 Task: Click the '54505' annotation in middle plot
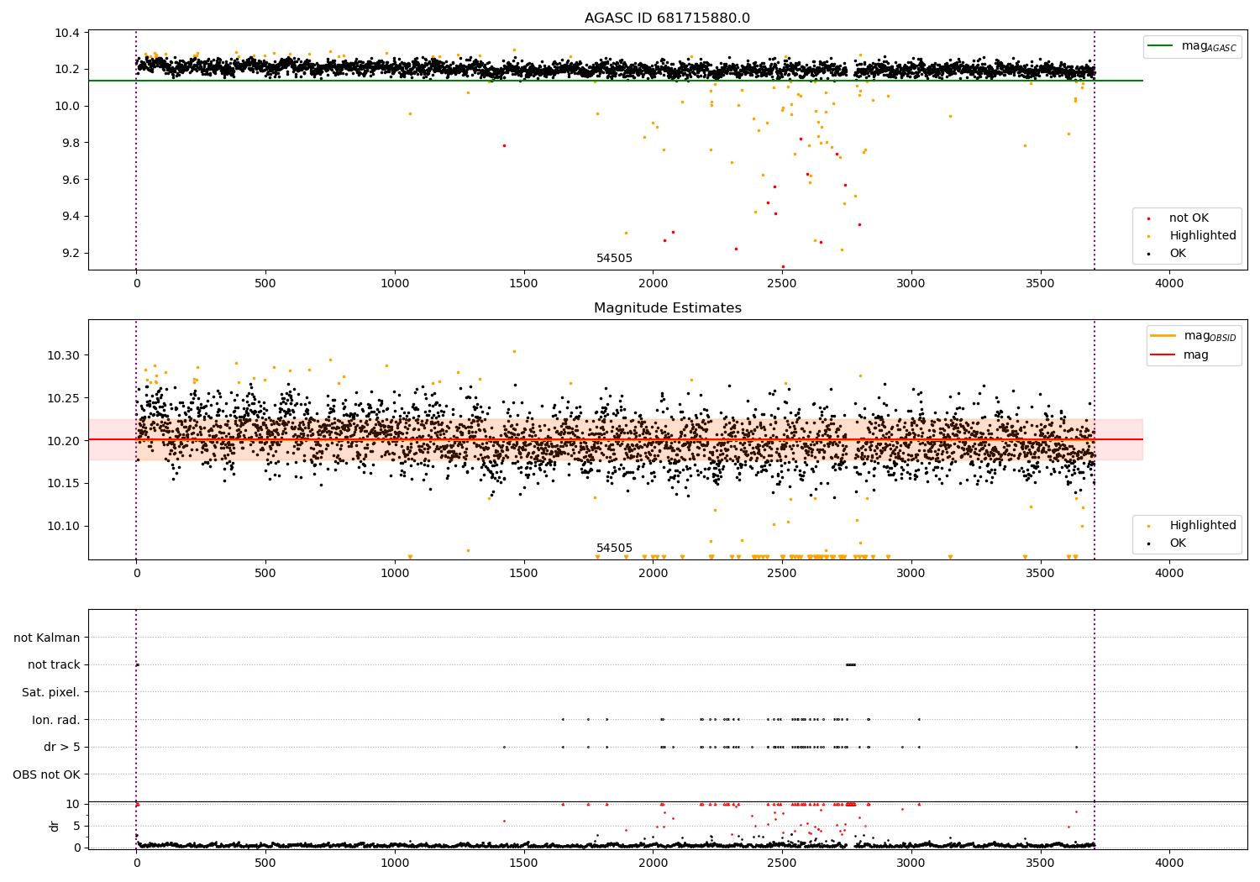(614, 549)
